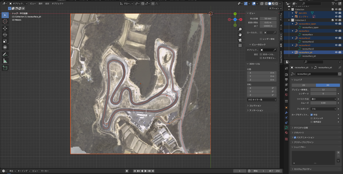Enable the レンダー領域 checkbox
The height and width of the screenshot is (174, 343).
click(x=261, y=39)
